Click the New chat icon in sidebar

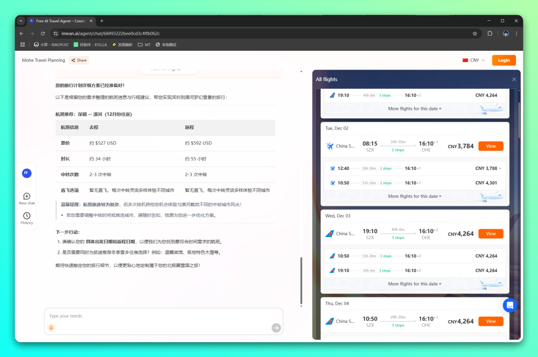[x=26, y=196]
